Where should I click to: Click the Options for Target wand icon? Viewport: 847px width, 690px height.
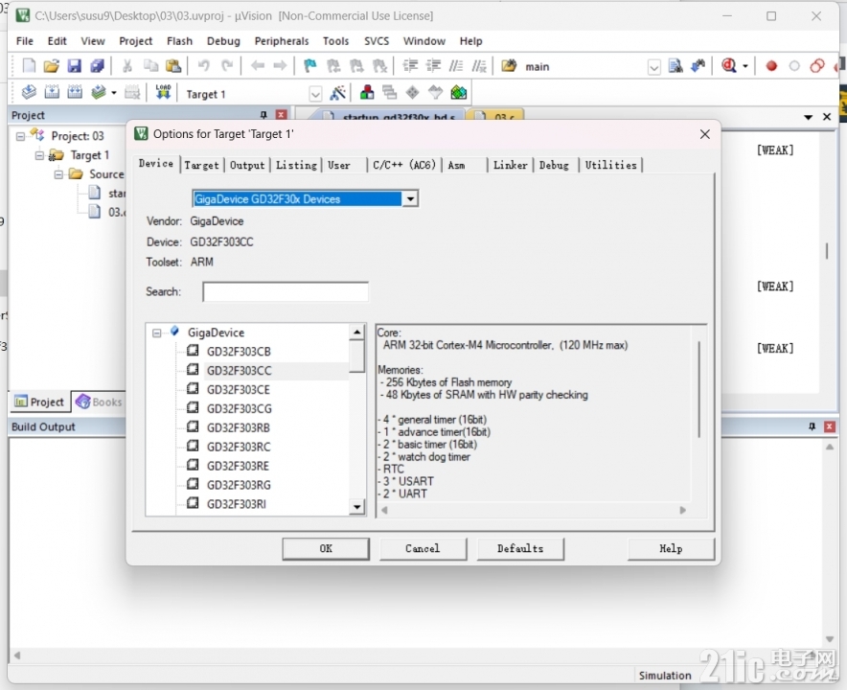pyautogui.click(x=337, y=93)
